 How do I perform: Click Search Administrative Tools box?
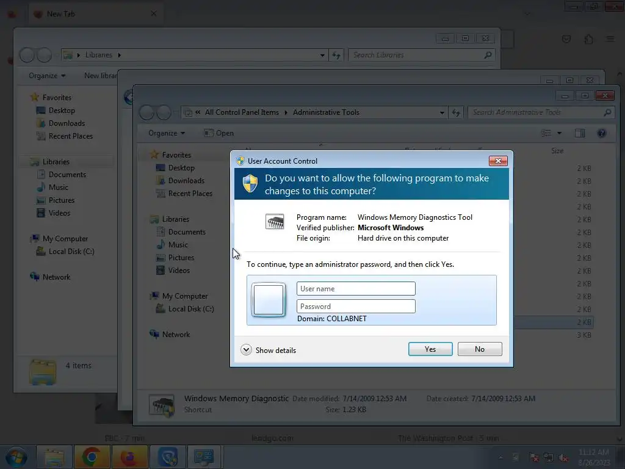(540, 112)
